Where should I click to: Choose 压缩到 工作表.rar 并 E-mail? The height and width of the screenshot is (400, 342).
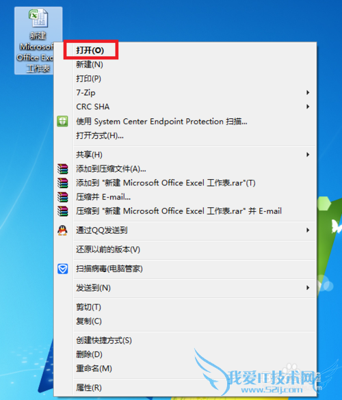point(185,211)
